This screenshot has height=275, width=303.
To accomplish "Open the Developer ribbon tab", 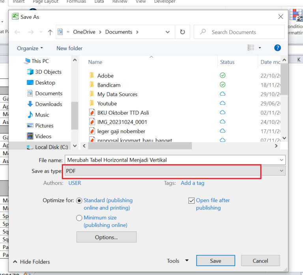I will 165,2.
